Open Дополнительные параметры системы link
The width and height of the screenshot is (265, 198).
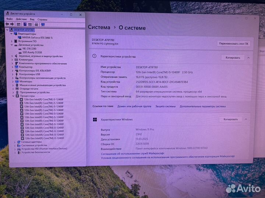click(x=203, y=106)
